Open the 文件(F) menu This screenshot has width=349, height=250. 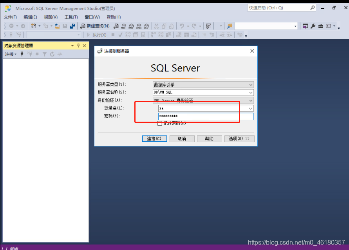tap(10, 17)
